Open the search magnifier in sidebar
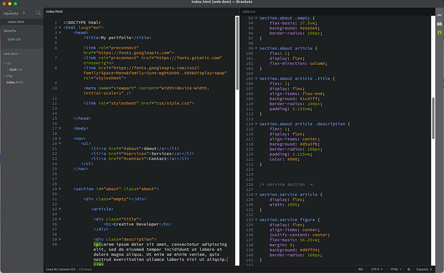The image size is (444, 273). click(x=38, y=13)
